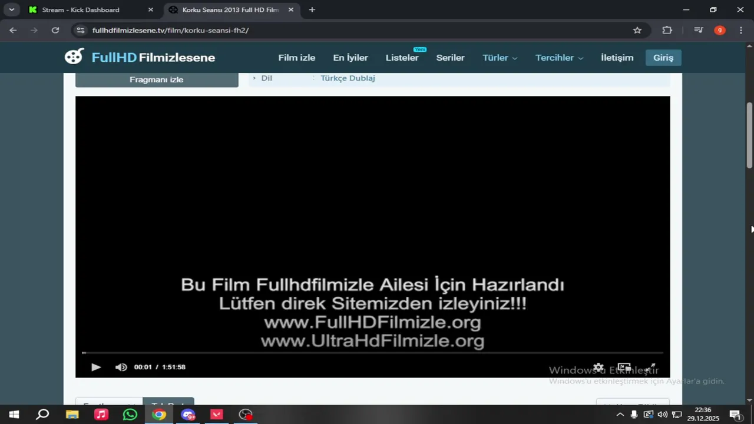Go to En İyiler page
The image size is (754, 424).
[350, 58]
